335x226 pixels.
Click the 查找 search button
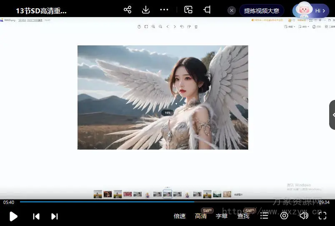tap(243, 216)
